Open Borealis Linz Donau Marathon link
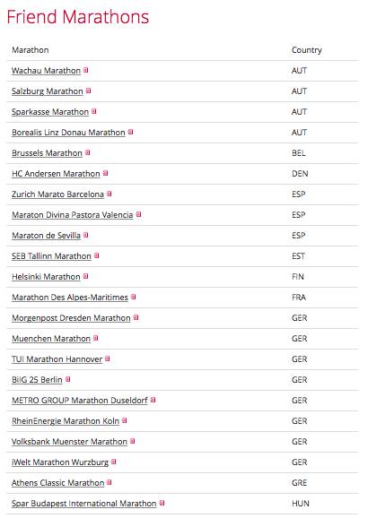The width and height of the screenshot is (368, 518). click(x=68, y=132)
